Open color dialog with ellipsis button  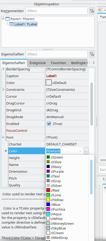tap(86, 151)
